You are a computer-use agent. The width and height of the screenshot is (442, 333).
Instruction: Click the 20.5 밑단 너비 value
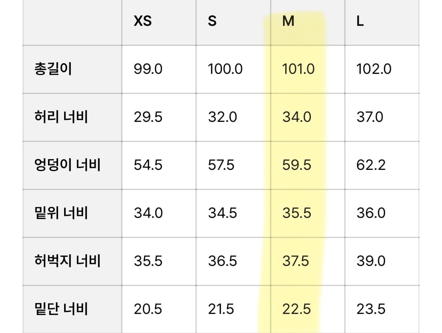pyautogui.click(x=148, y=309)
